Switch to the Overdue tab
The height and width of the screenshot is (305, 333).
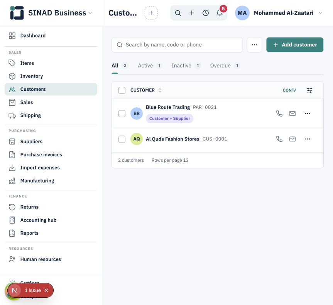(225, 66)
